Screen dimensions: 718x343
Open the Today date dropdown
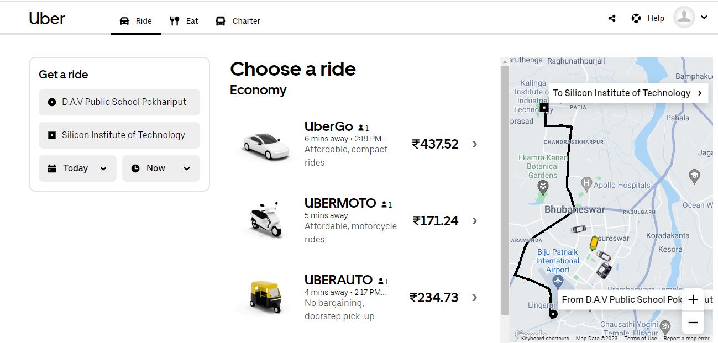click(x=77, y=168)
